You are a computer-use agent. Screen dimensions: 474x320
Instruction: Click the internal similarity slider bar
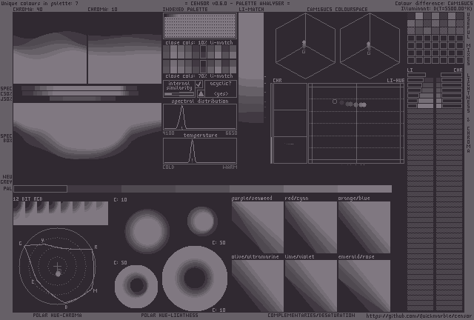click(178, 95)
